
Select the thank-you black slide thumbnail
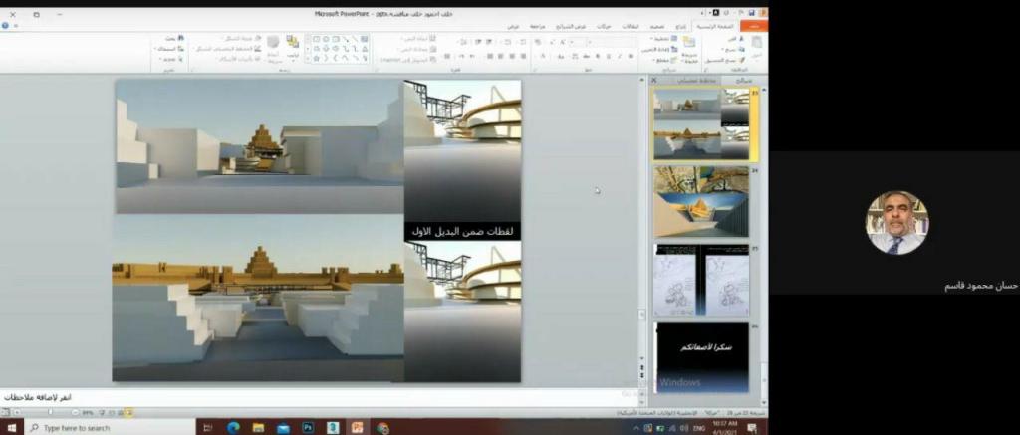click(701, 355)
